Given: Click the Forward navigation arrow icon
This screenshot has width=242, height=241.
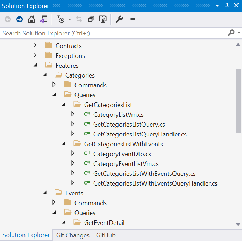Looking at the screenshot, I should click(x=20, y=19).
